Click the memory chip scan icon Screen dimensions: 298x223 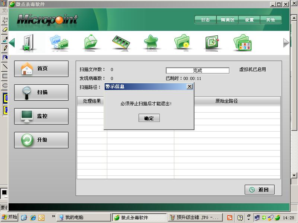point(121,42)
